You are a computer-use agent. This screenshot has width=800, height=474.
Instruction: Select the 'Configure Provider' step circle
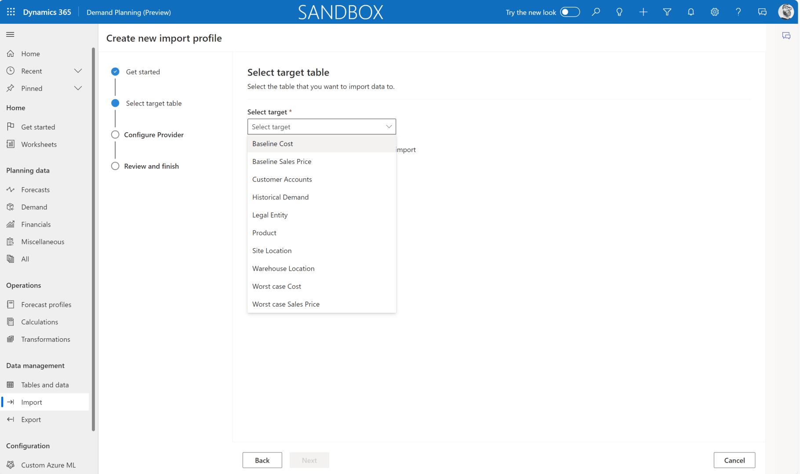[115, 135]
